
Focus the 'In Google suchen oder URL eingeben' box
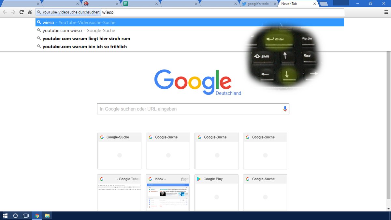pyautogui.click(x=193, y=109)
